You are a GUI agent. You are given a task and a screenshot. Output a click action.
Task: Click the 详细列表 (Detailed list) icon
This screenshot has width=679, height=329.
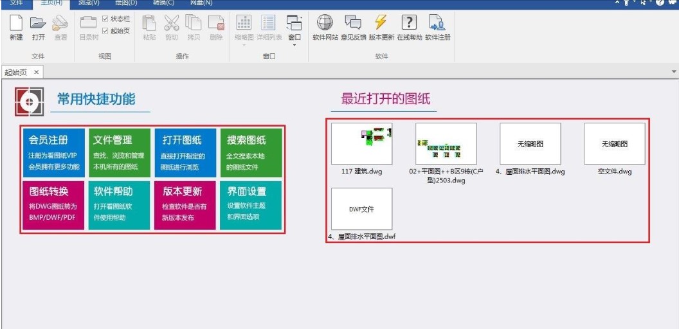(269, 22)
